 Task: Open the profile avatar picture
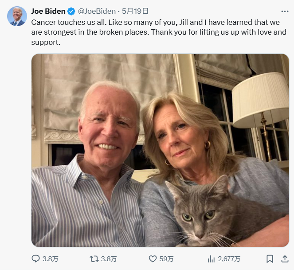click(x=17, y=16)
